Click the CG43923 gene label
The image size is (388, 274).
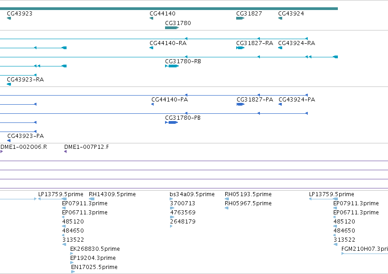click(x=20, y=14)
